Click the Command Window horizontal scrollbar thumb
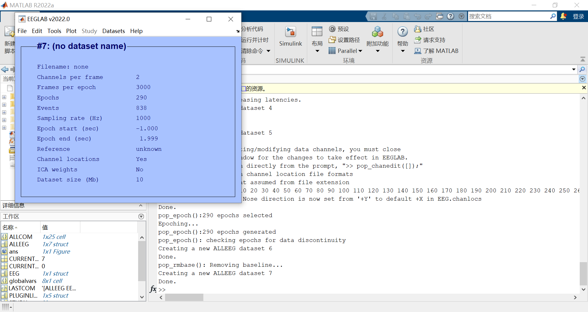The height and width of the screenshot is (312, 588). (184, 297)
